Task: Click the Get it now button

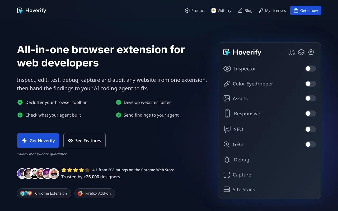Action: pos(306,11)
